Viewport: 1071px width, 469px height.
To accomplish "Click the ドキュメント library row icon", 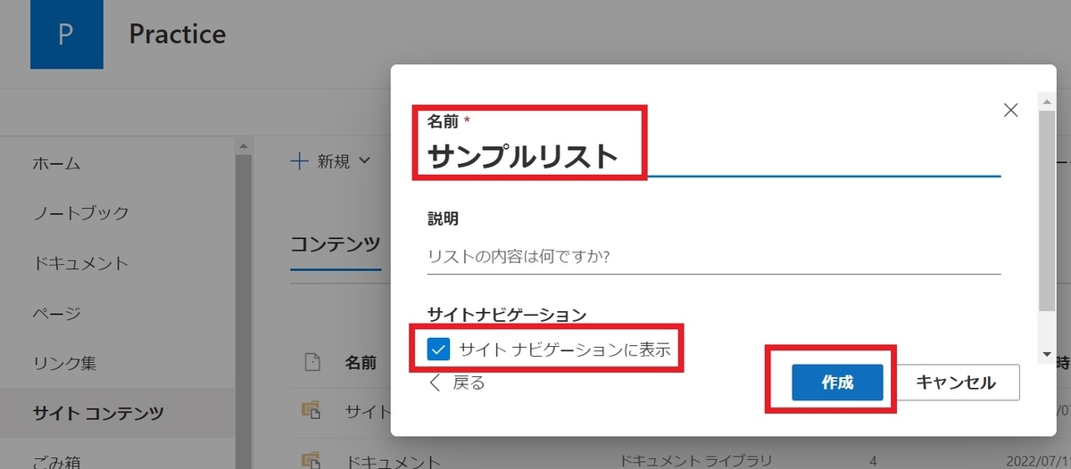I will click(311, 461).
